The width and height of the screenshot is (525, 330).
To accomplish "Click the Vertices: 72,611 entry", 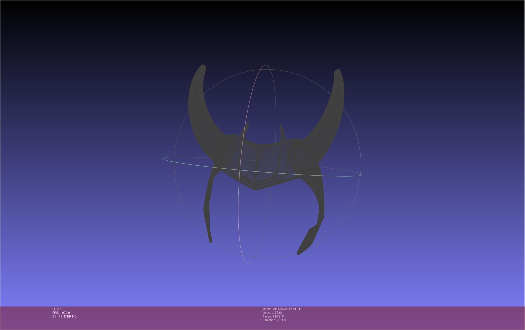I will point(273,313).
